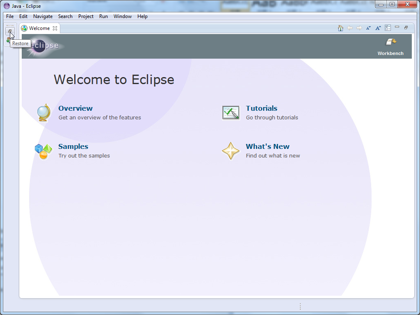Reduce the Welcome page font size
The width and height of the screenshot is (420, 315).
369,28
